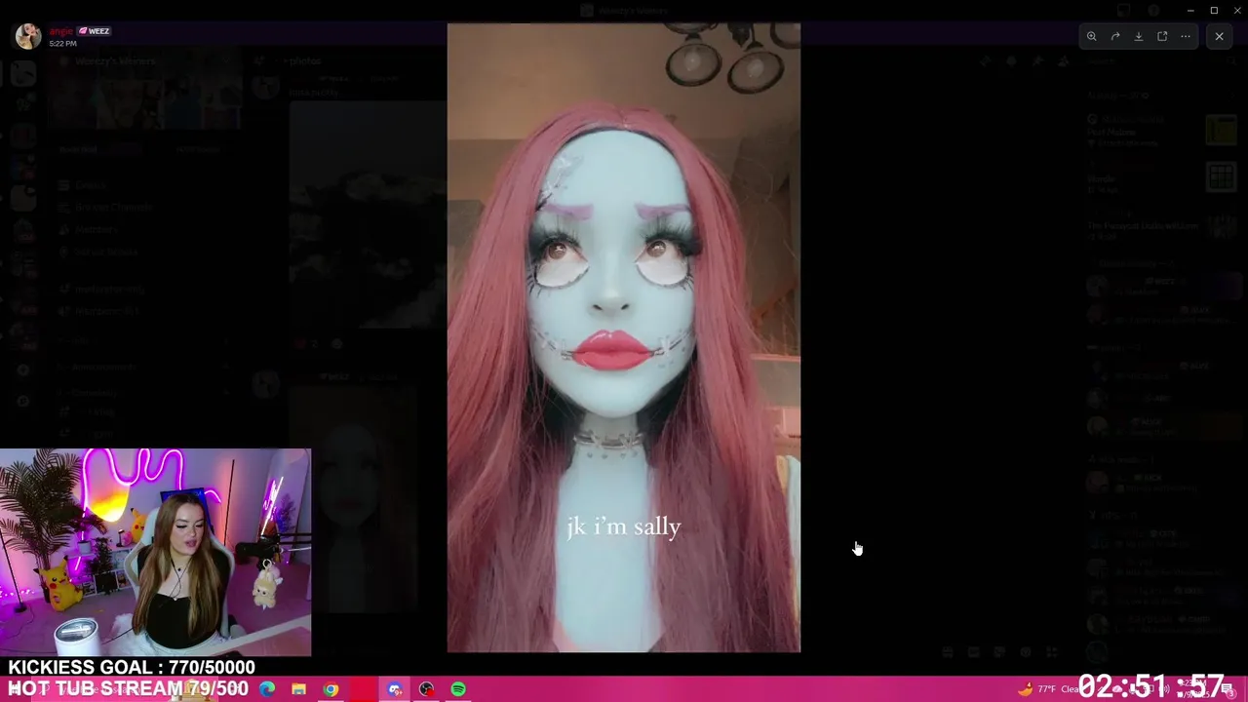Open the three-dots more options menu
The image size is (1248, 702).
1185,36
